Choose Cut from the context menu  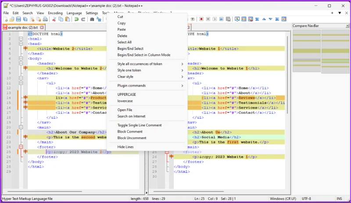point(147,17)
